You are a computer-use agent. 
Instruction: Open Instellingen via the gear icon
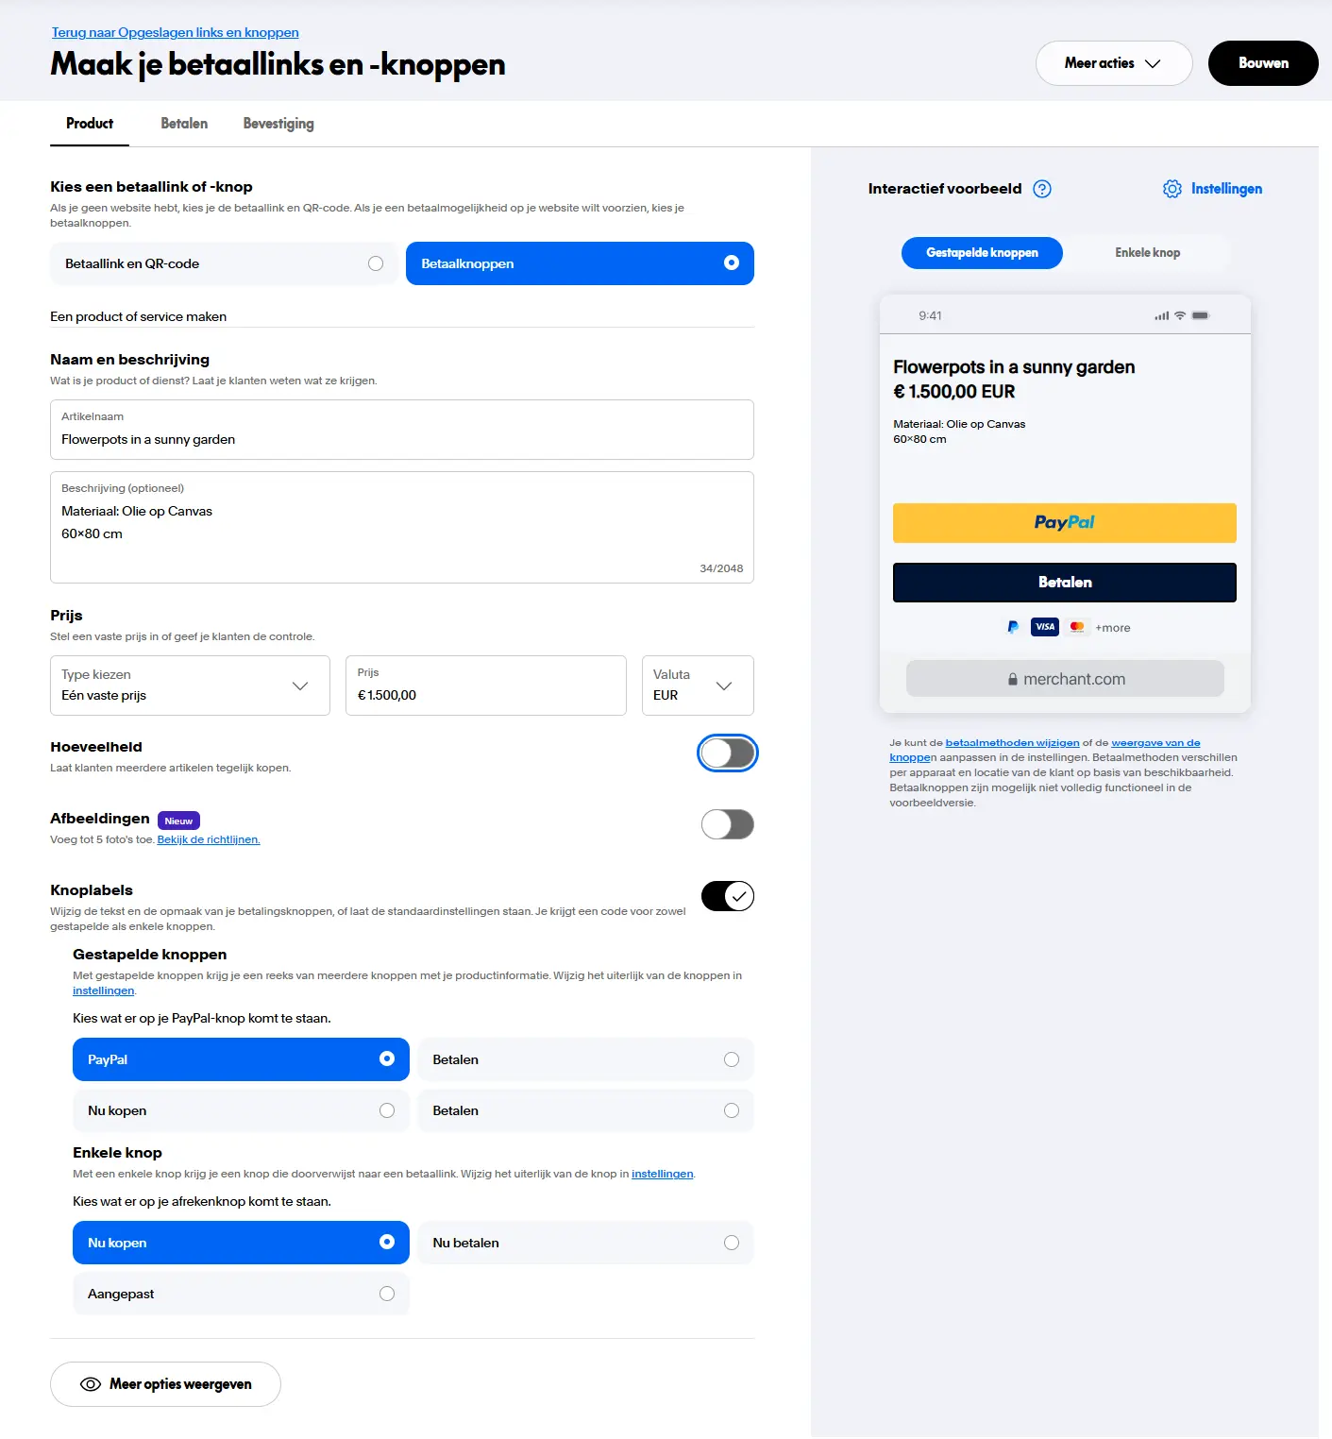coord(1172,189)
